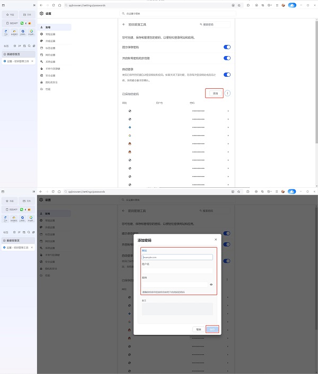This screenshot has height=374, width=318.
Task: Expand the Google-icon password row in the upper window
Action: pyautogui.click(x=228, y=136)
